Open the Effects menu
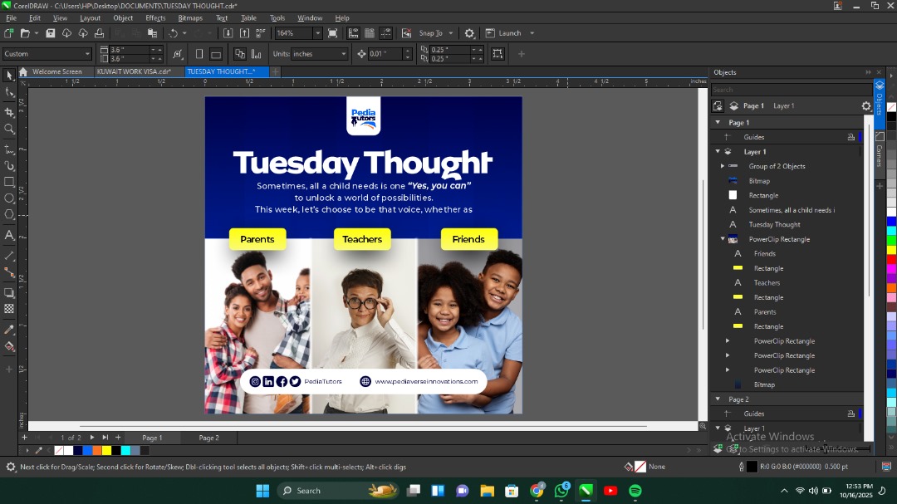The height and width of the screenshot is (504, 897). click(155, 17)
